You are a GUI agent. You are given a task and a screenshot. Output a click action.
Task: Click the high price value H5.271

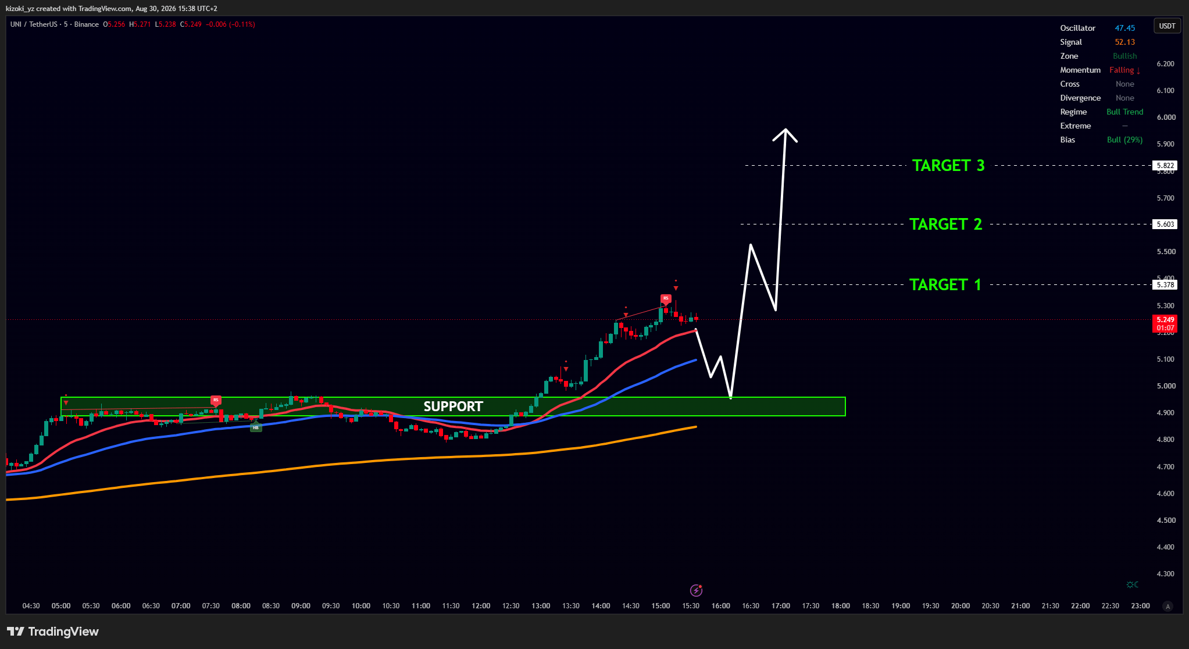coord(140,24)
